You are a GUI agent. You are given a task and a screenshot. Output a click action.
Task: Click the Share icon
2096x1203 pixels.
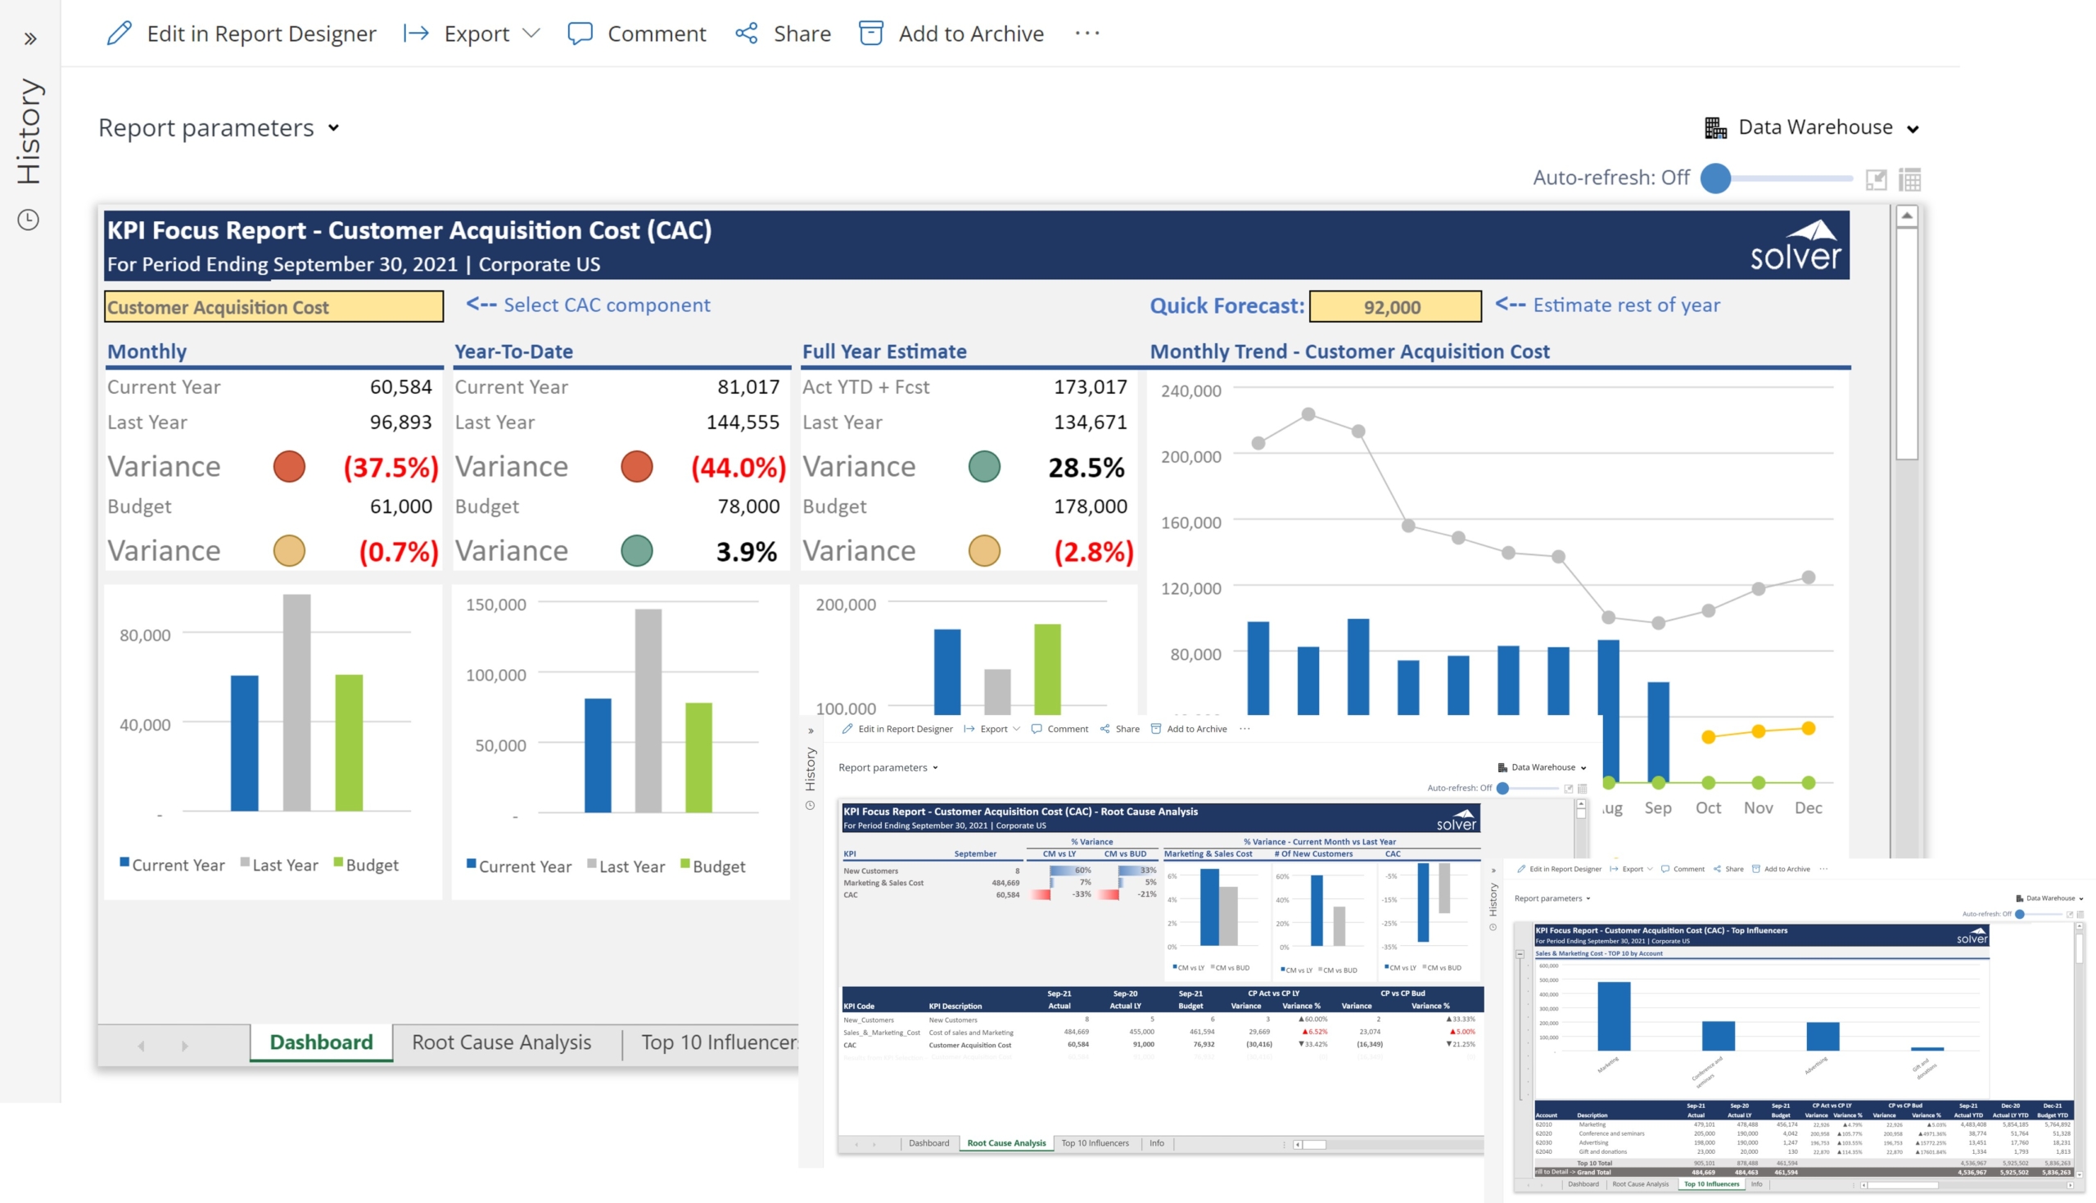(747, 33)
